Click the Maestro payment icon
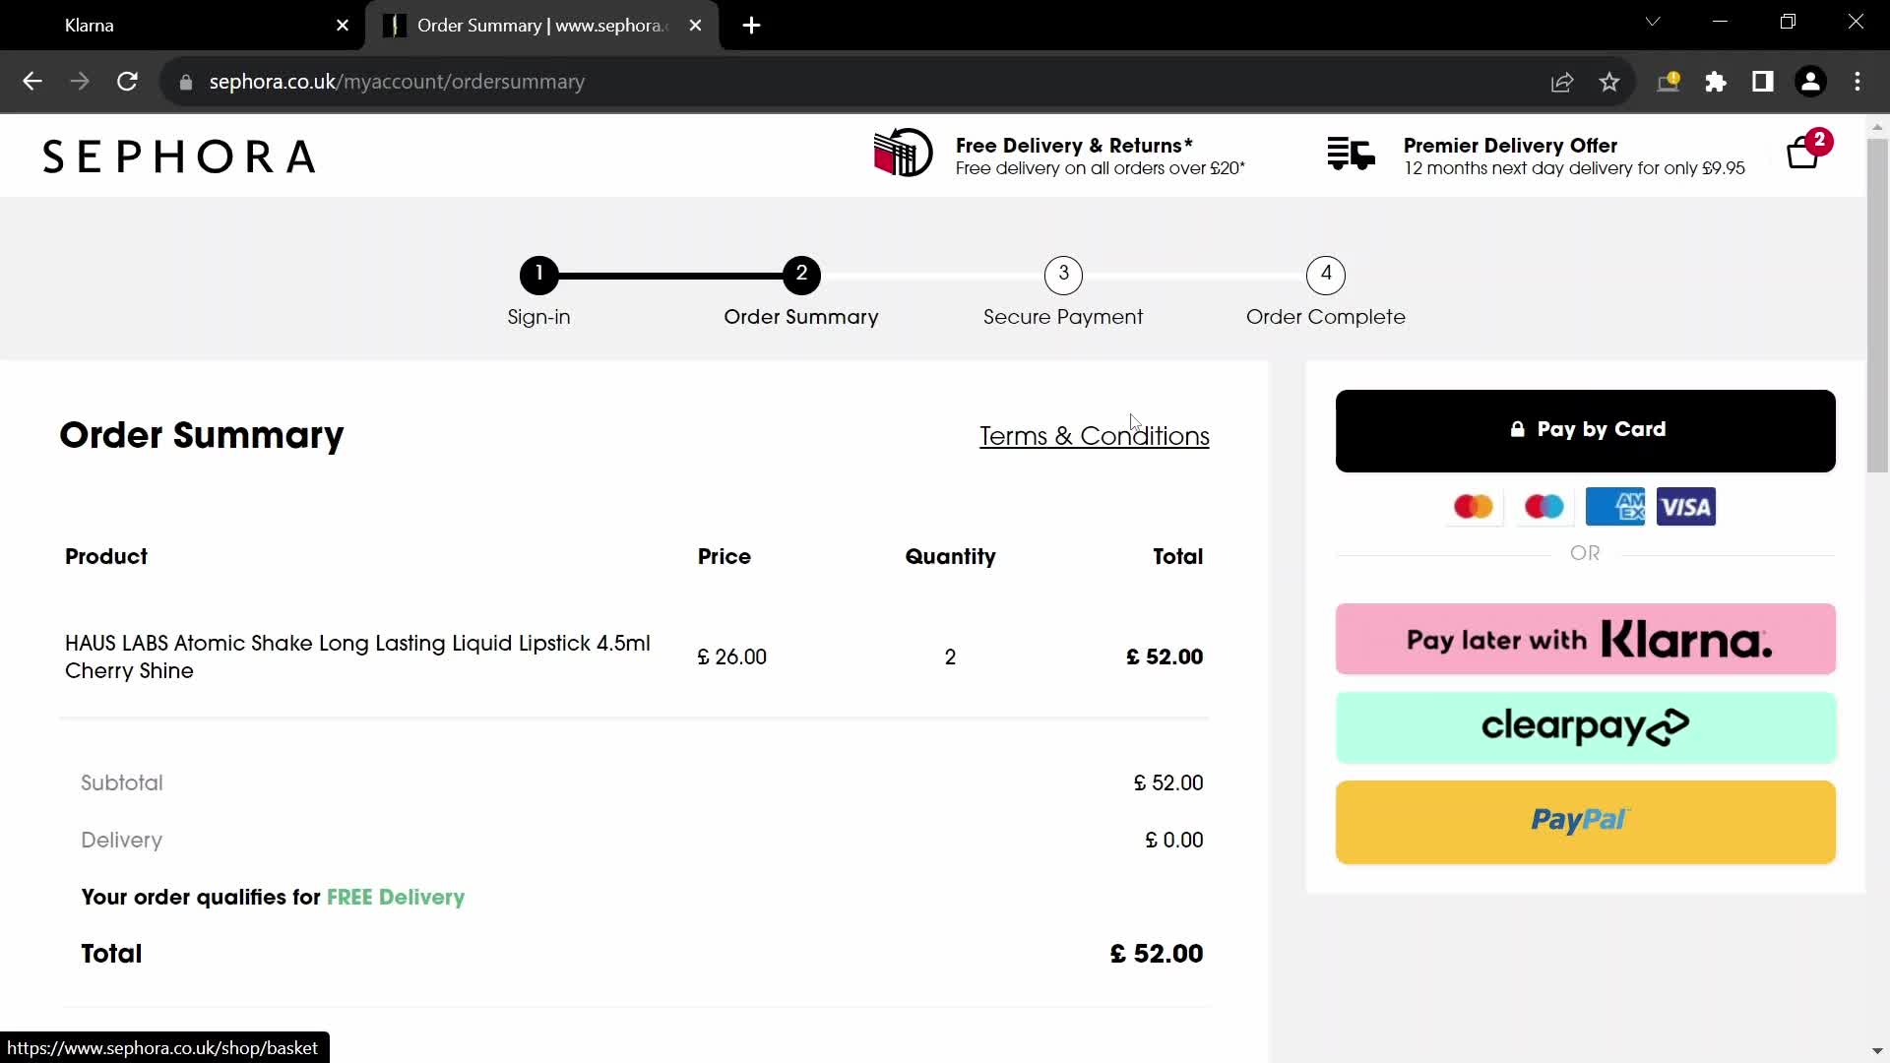This screenshot has width=1890, height=1063. (x=1544, y=506)
